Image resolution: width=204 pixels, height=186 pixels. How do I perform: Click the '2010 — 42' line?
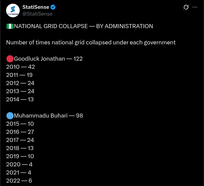point(21,67)
